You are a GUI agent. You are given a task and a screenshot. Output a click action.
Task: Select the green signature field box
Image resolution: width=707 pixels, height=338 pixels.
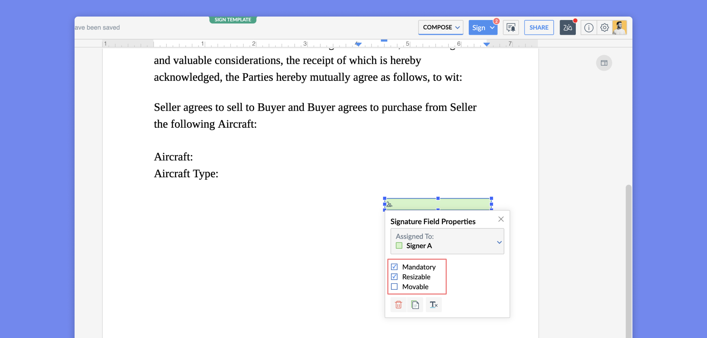coord(438,204)
